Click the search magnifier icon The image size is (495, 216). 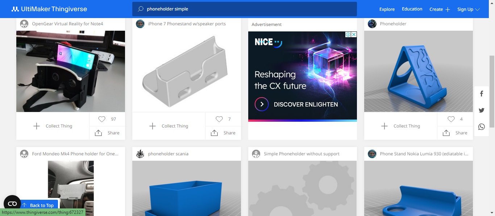[141, 9]
